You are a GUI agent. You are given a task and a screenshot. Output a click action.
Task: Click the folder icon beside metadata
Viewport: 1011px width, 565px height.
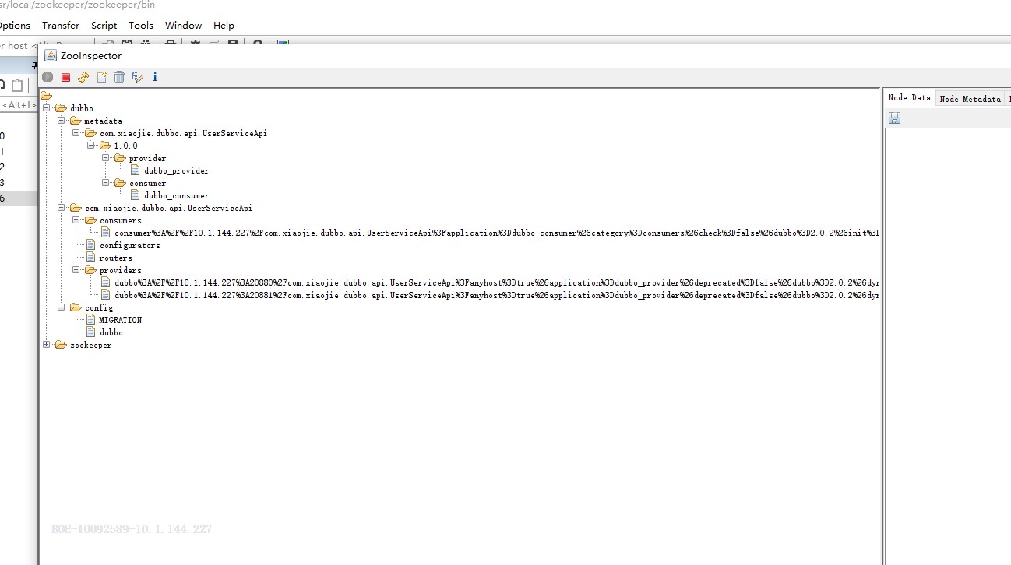[x=76, y=121]
